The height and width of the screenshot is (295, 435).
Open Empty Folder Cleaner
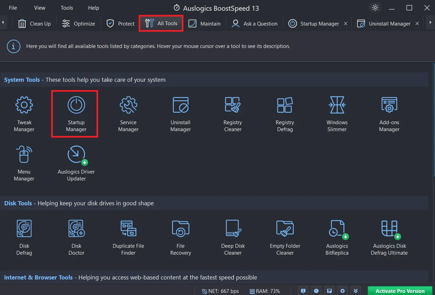pos(285,237)
